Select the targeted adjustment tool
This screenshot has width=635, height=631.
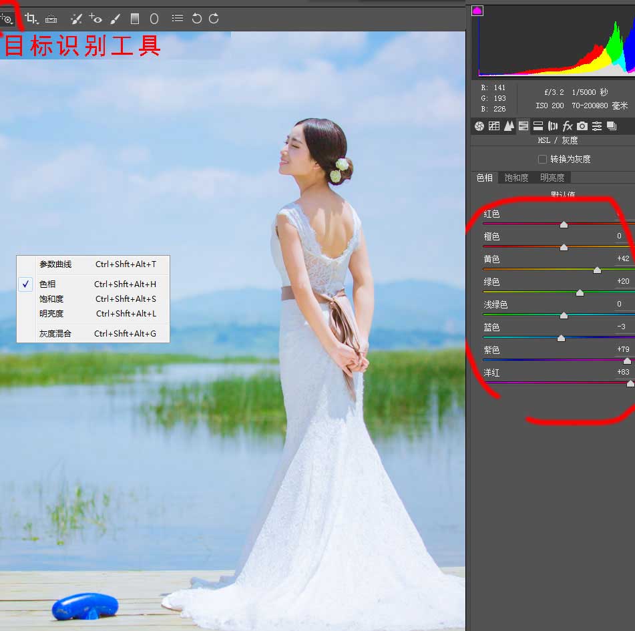(x=7, y=19)
